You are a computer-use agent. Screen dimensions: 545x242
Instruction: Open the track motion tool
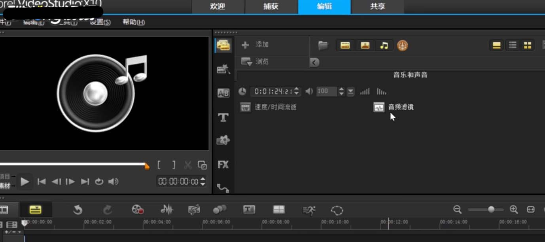[220, 210]
